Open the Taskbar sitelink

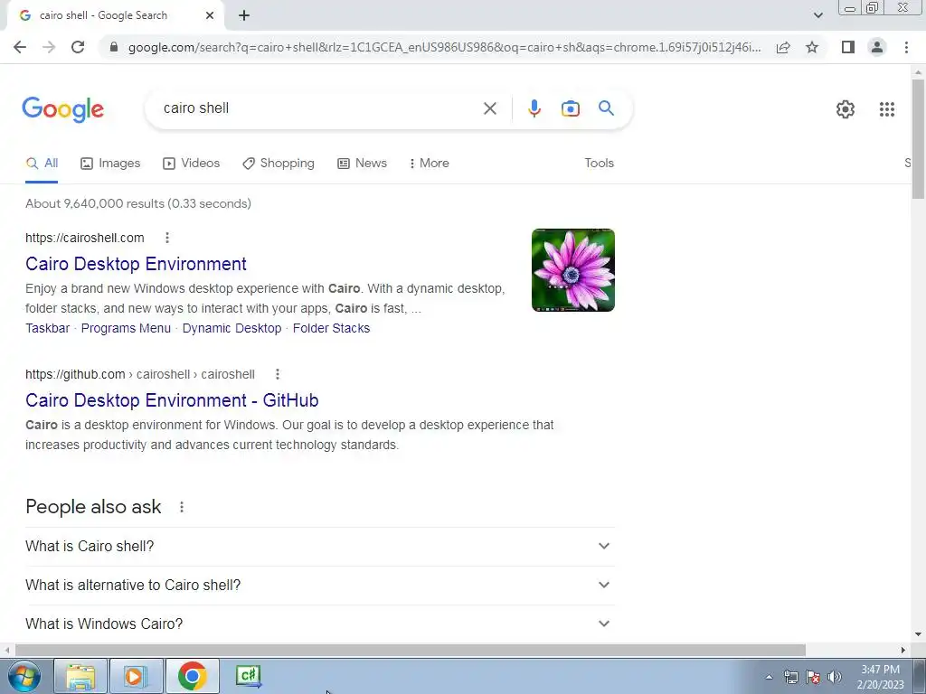coord(47,329)
